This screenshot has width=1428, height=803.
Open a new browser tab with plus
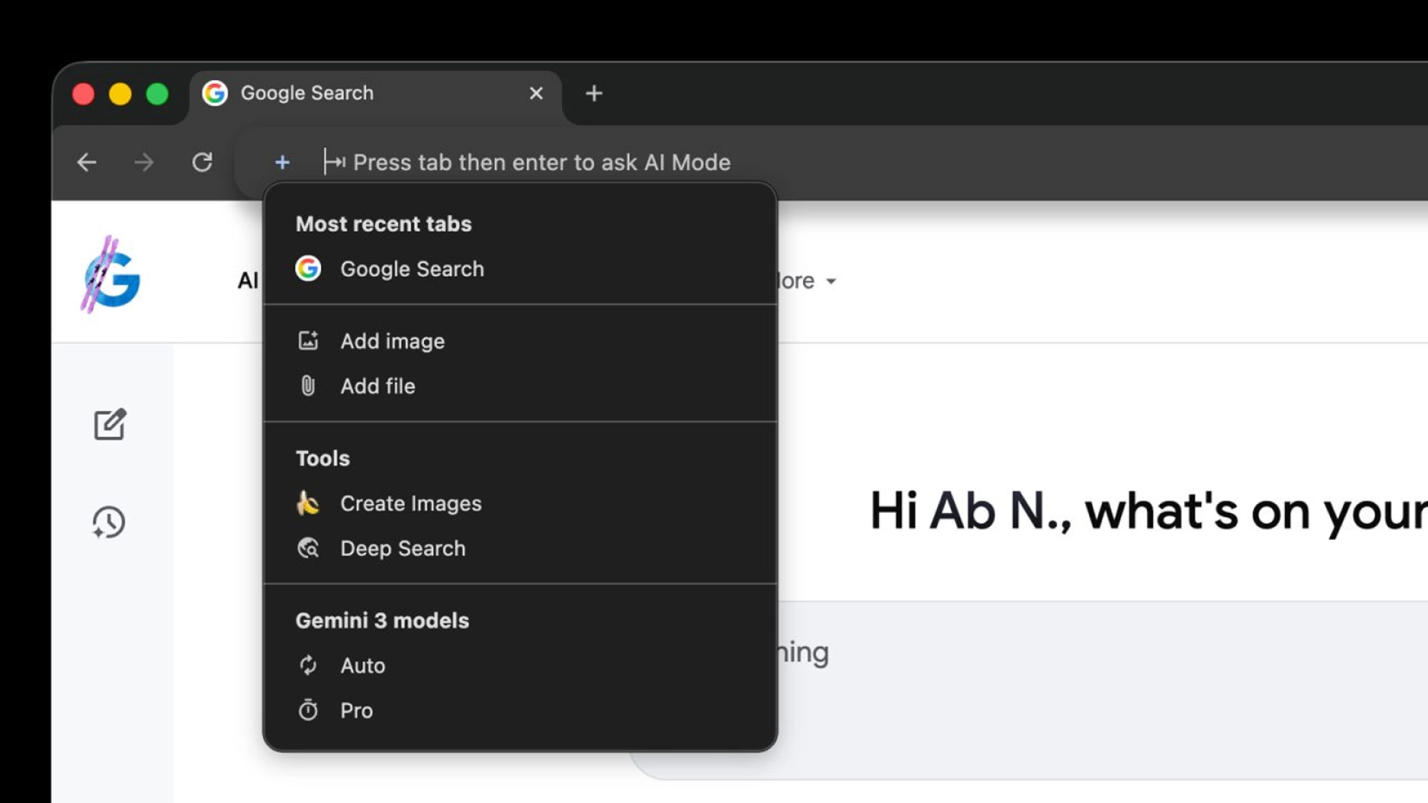(x=594, y=94)
